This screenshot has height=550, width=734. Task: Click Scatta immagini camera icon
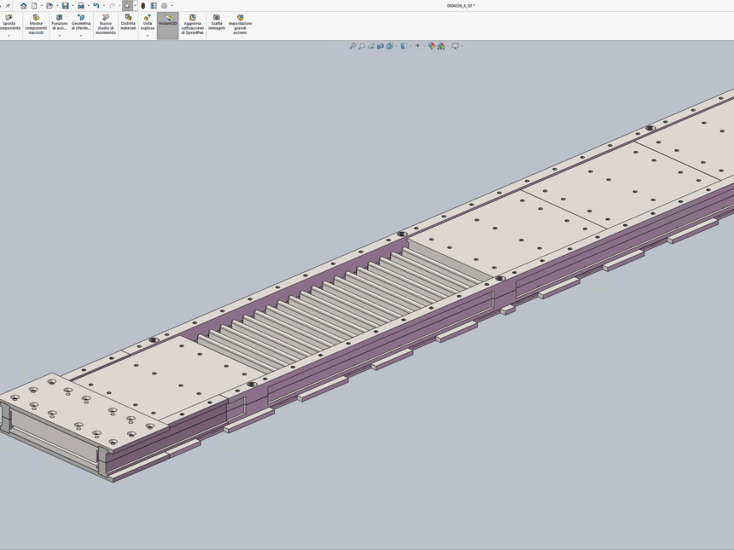point(217,22)
